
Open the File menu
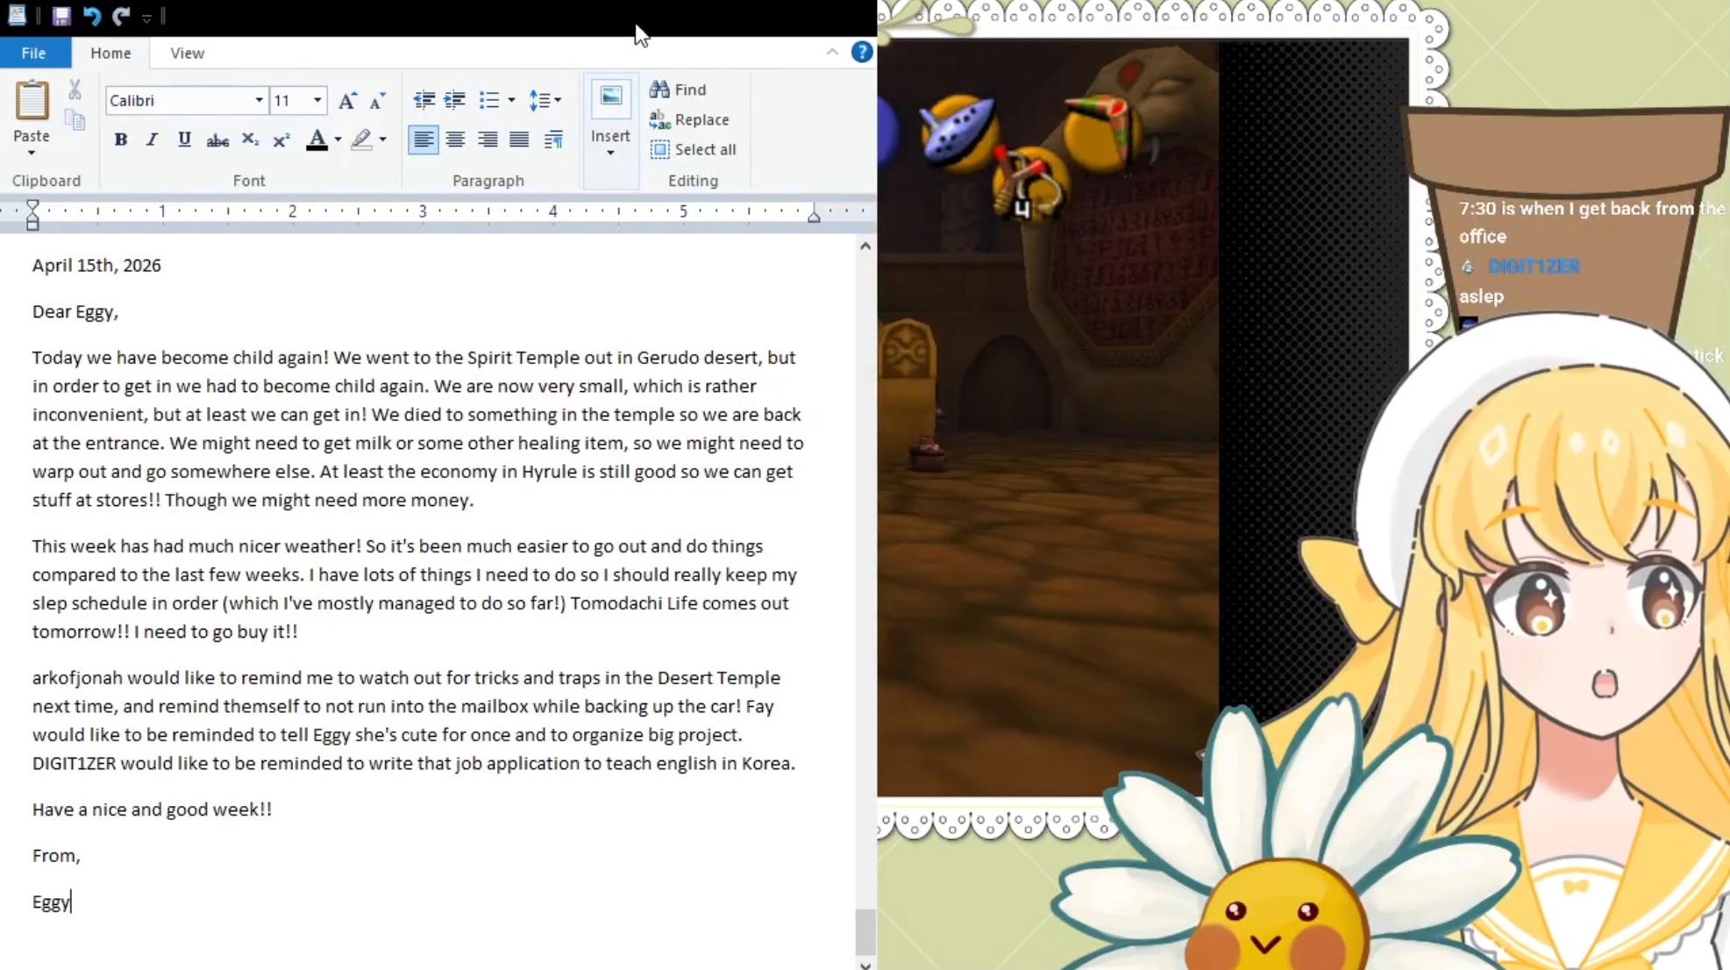point(34,53)
